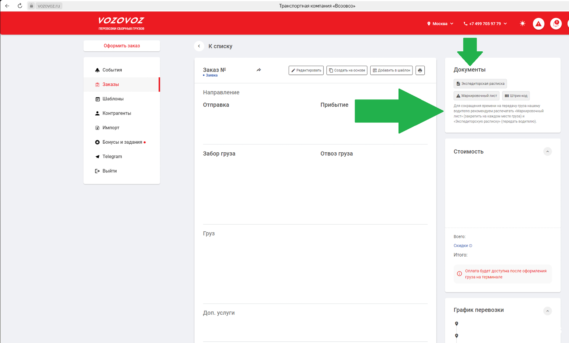
Task: Click the Скидки link
Action: [x=461, y=246]
